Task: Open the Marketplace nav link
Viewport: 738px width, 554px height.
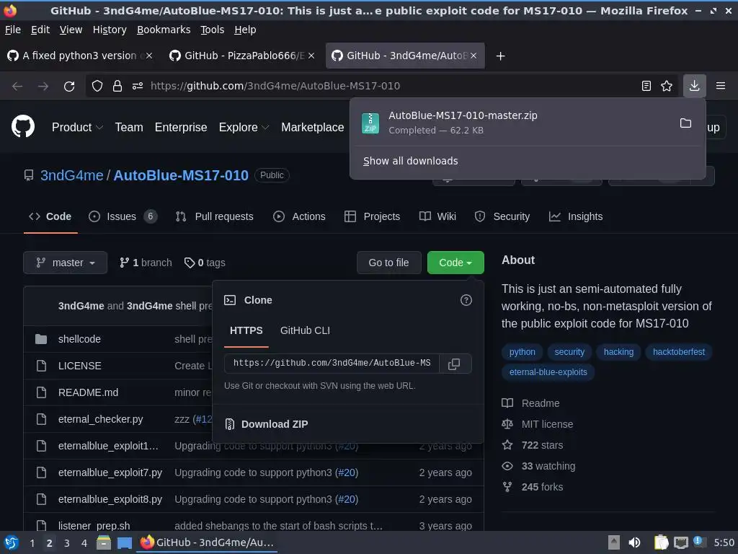Action: click(x=313, y=127)
